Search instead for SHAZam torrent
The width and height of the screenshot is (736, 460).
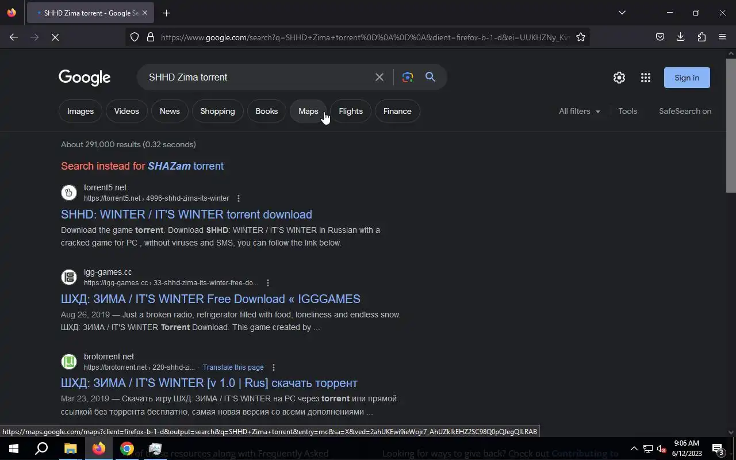(x=186, y=166)
